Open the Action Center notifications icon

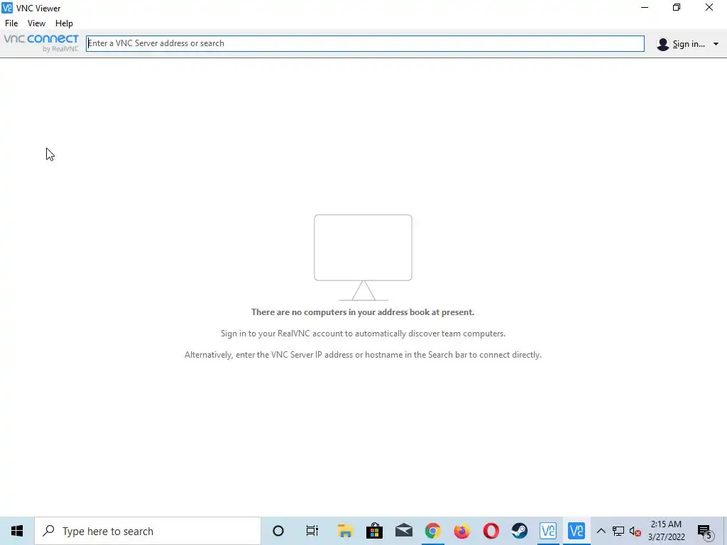point(704,531)
